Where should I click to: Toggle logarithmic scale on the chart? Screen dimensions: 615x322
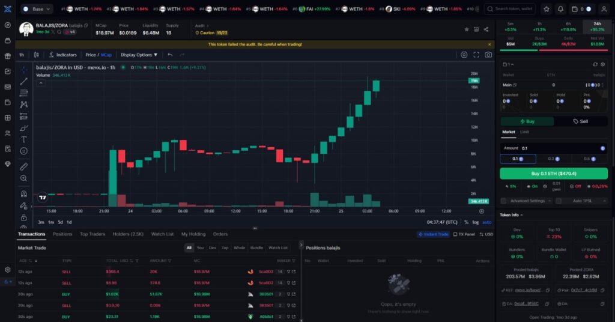click(476, 222)
